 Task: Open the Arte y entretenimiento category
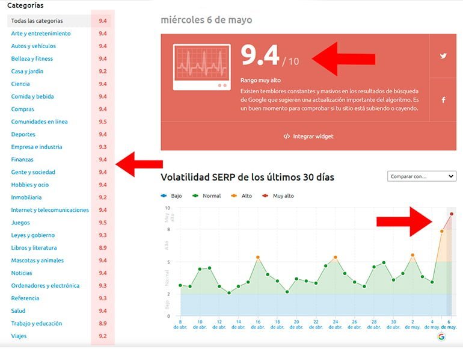click(41, 34)
